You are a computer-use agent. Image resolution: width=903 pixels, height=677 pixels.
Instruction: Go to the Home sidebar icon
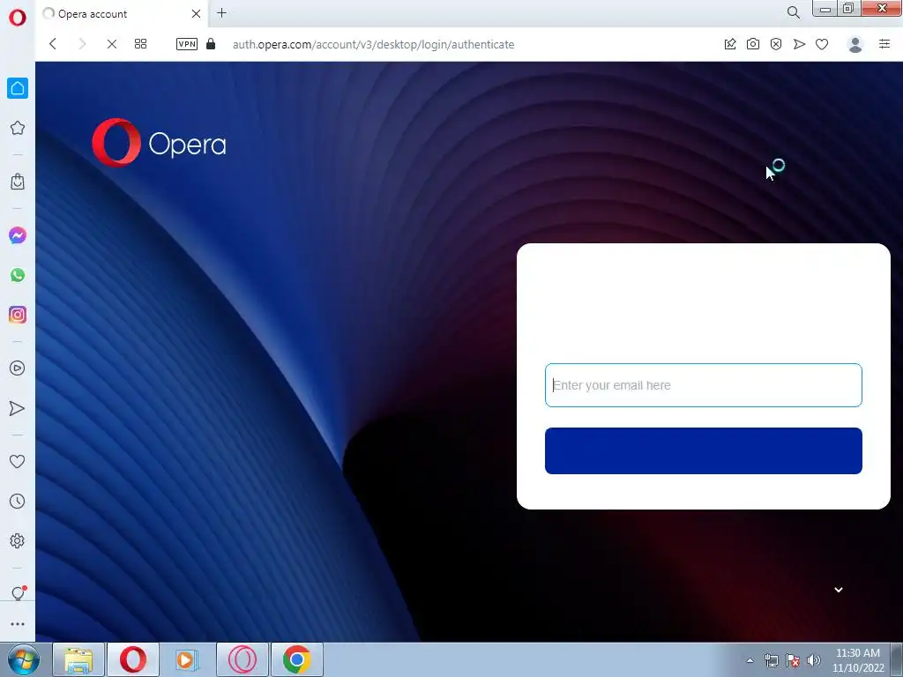click(18, 88)
